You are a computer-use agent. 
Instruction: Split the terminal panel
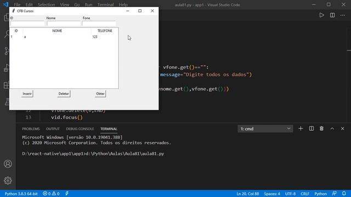311,129
